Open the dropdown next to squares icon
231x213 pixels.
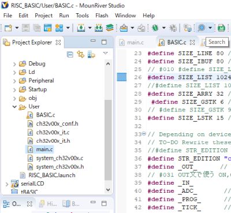(68, 28)
